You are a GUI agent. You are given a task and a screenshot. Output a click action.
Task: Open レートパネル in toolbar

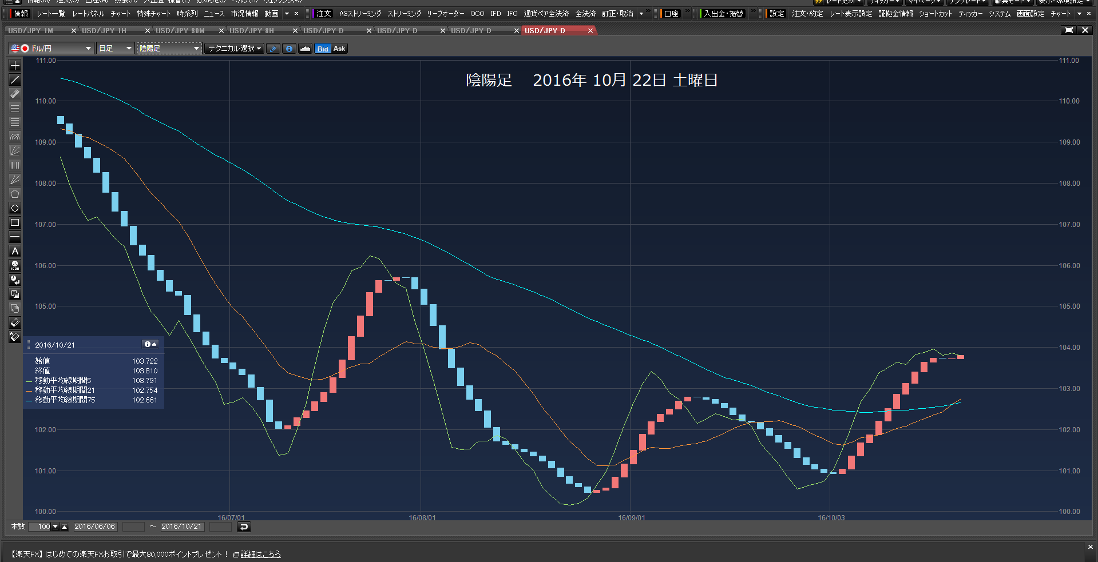(88, 14)
